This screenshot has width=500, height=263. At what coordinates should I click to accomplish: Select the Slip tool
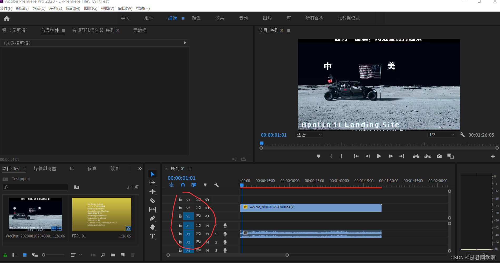[x=152, y=210]
